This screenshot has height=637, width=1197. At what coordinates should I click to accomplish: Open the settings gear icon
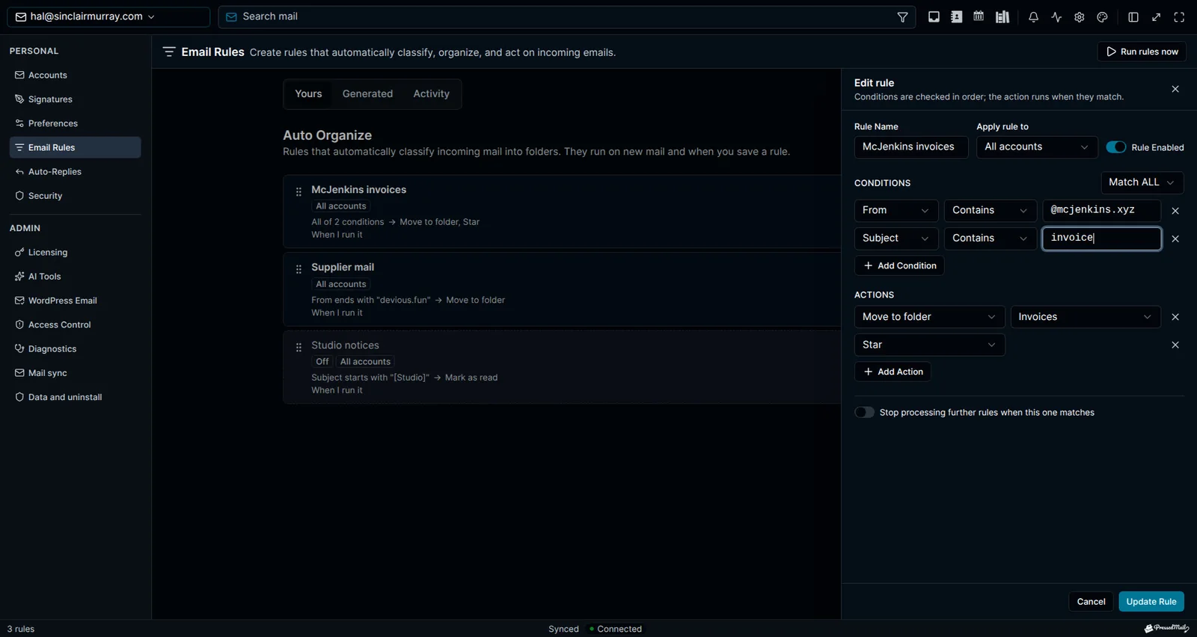[1080, 16]
